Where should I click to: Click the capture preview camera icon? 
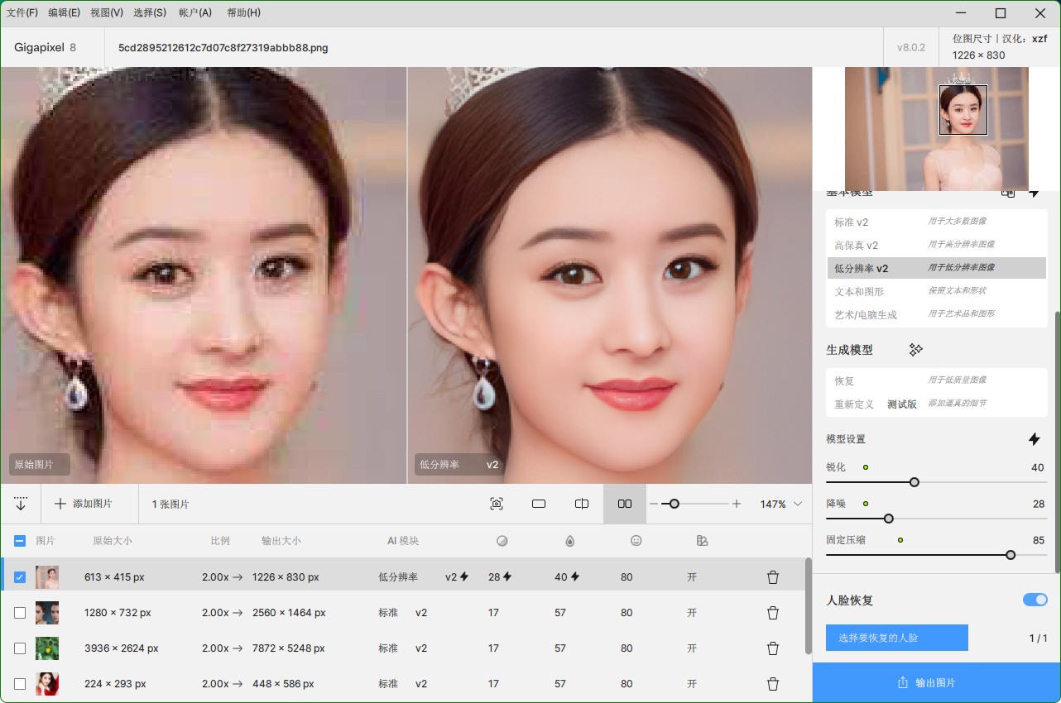(x=497, y=504)
